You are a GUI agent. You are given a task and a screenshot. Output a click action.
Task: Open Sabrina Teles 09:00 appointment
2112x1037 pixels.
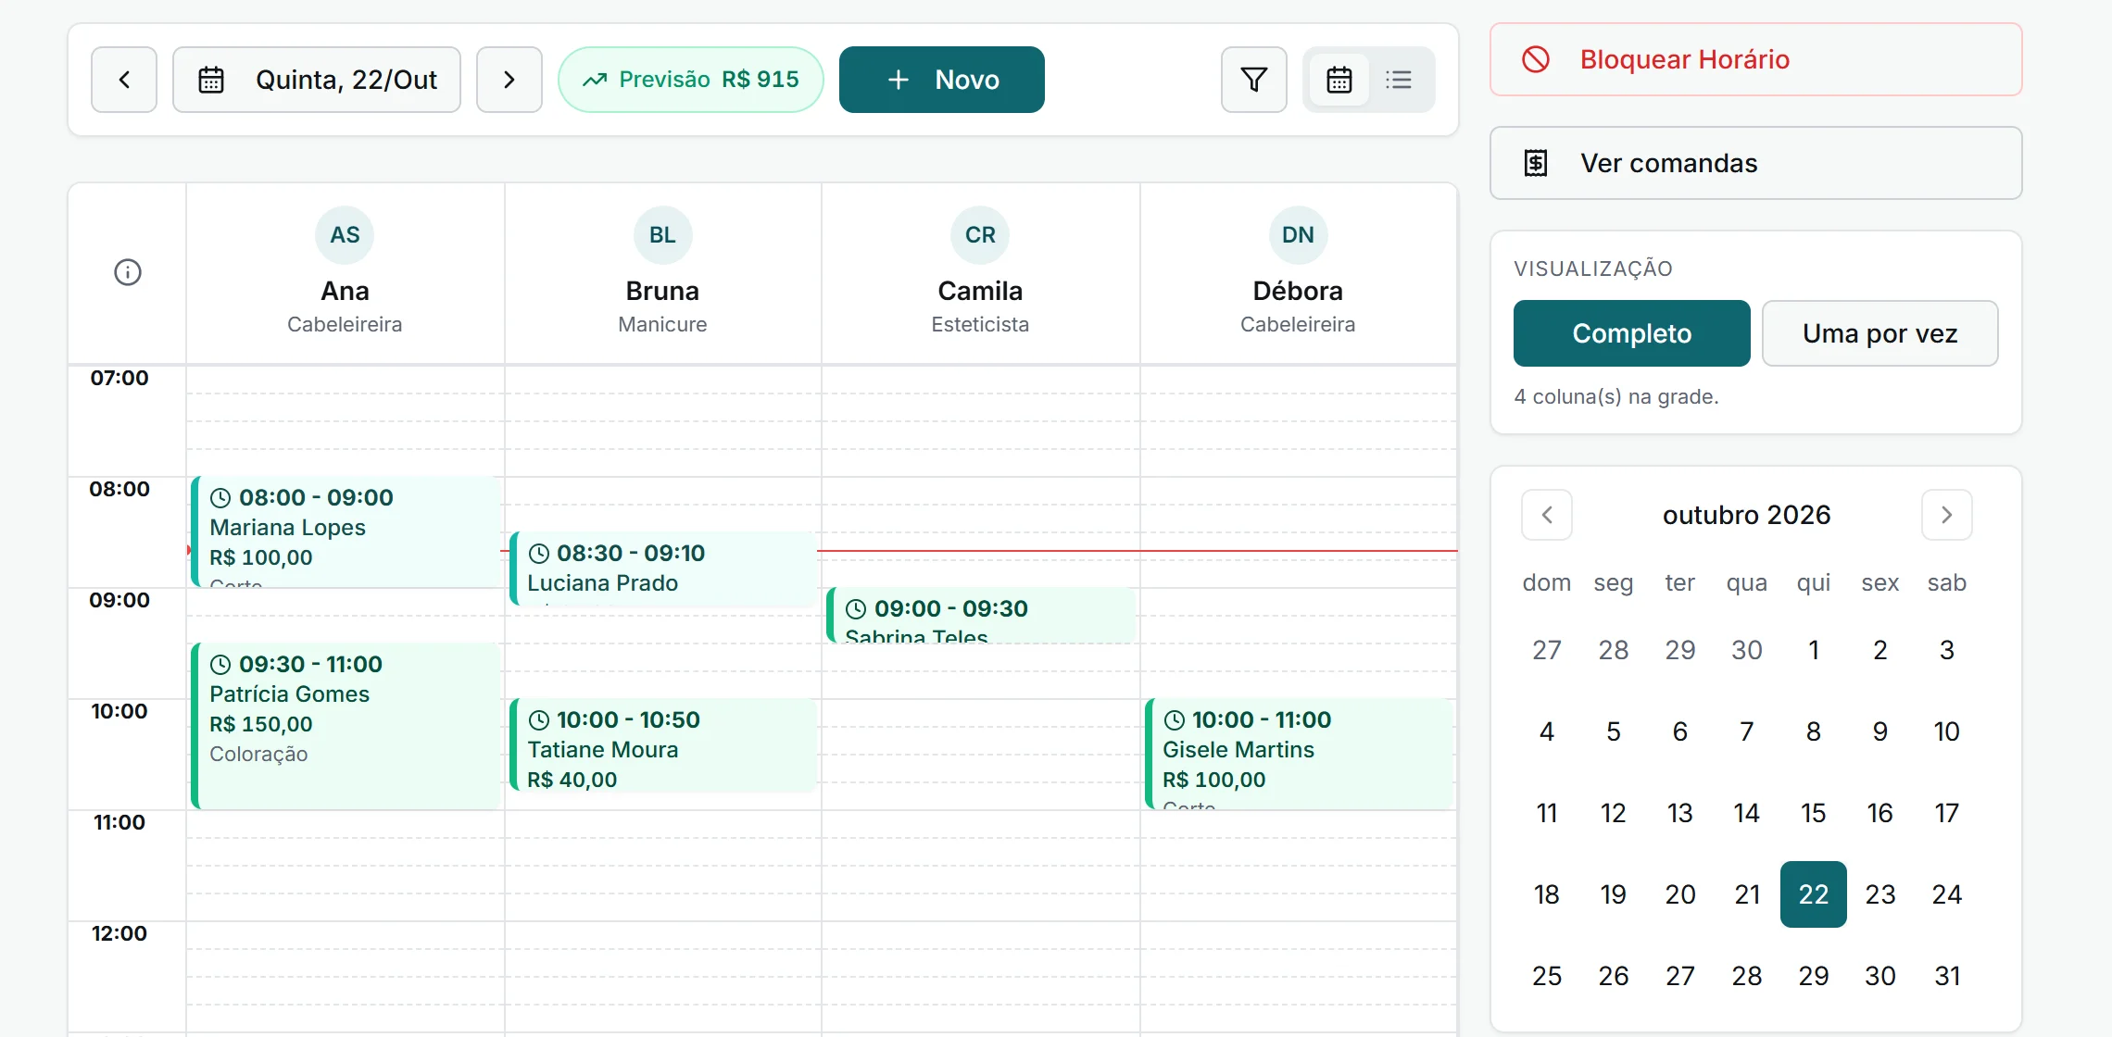click(981, 616)
